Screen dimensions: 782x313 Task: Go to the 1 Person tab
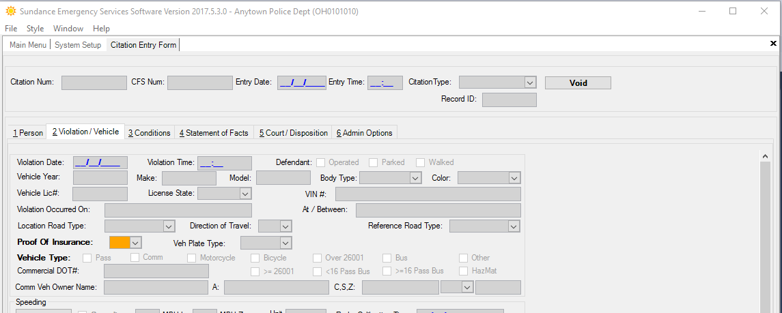[28, 133]
